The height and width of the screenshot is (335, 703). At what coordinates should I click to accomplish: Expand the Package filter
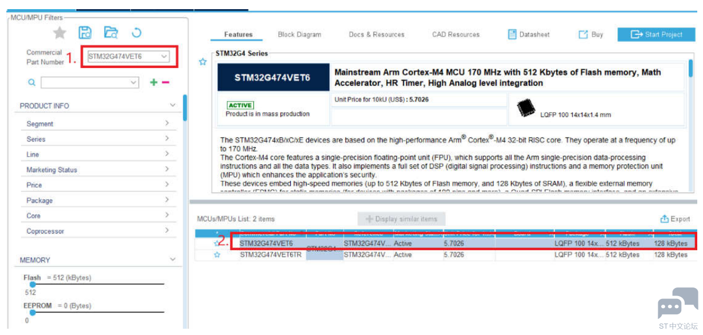click(167, 200)
